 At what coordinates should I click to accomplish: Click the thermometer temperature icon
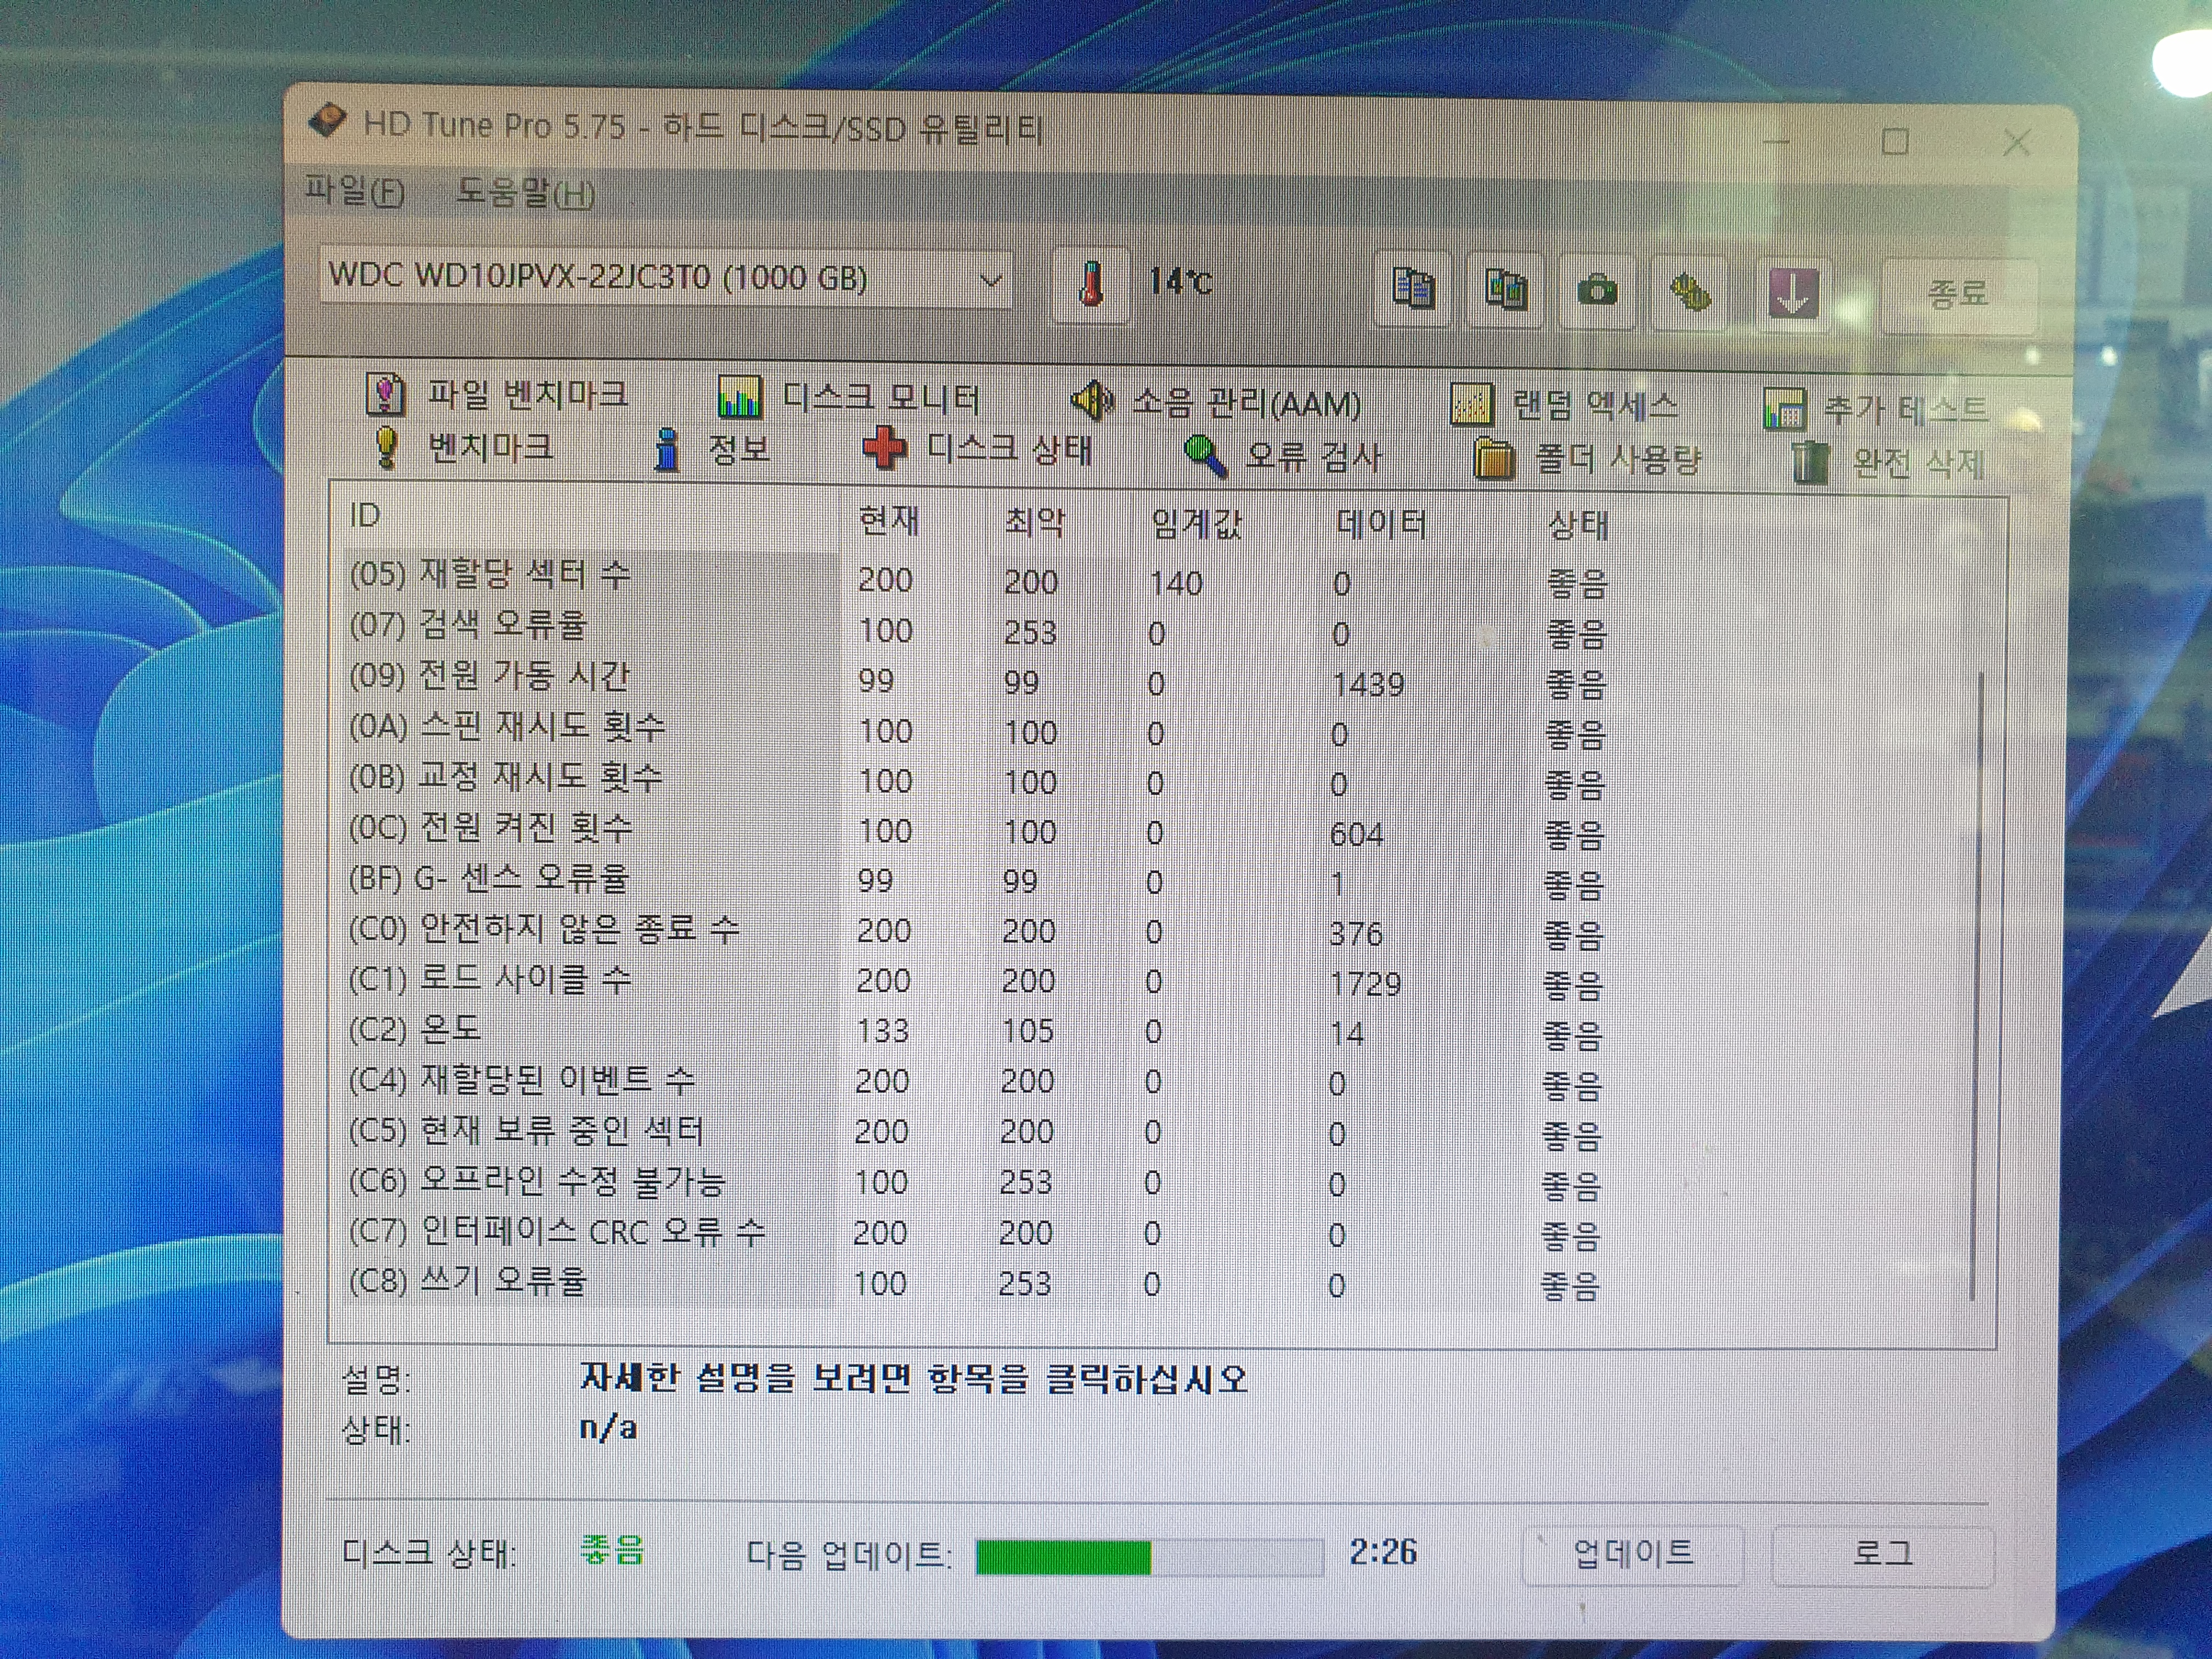click(x=1091, y=286)
